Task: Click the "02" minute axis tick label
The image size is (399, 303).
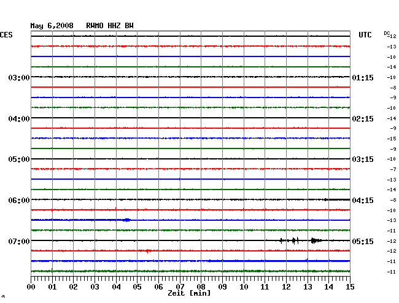Action: pyautogui.click(x=73, y=286)
